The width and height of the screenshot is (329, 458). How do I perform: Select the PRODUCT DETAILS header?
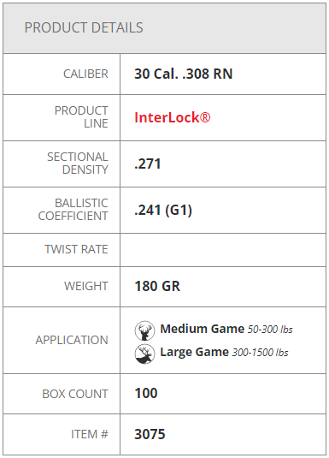pyautogui.click(x=84, y=27)
